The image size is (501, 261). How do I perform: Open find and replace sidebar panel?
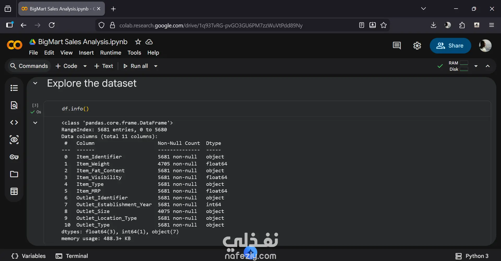(x=14, y=105)
